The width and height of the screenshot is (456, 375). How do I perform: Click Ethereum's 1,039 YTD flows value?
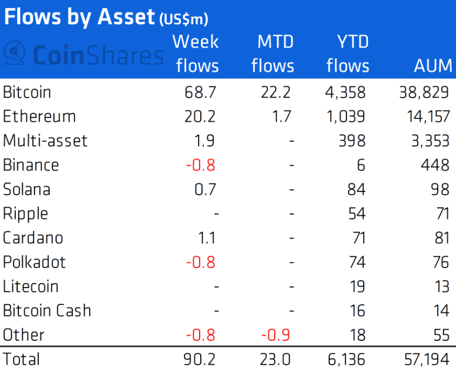click(345, 117)
